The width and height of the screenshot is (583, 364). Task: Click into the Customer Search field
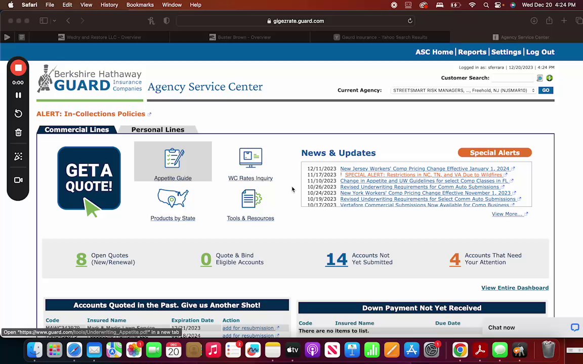pyautogui.click(x=513, y=78)
